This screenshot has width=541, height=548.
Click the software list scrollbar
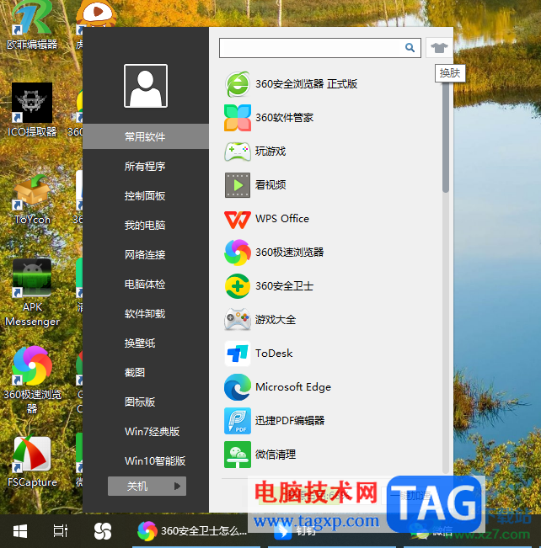446,138
